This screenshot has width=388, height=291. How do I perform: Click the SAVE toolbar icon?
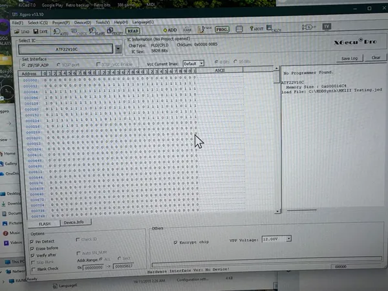pos(40,32)
